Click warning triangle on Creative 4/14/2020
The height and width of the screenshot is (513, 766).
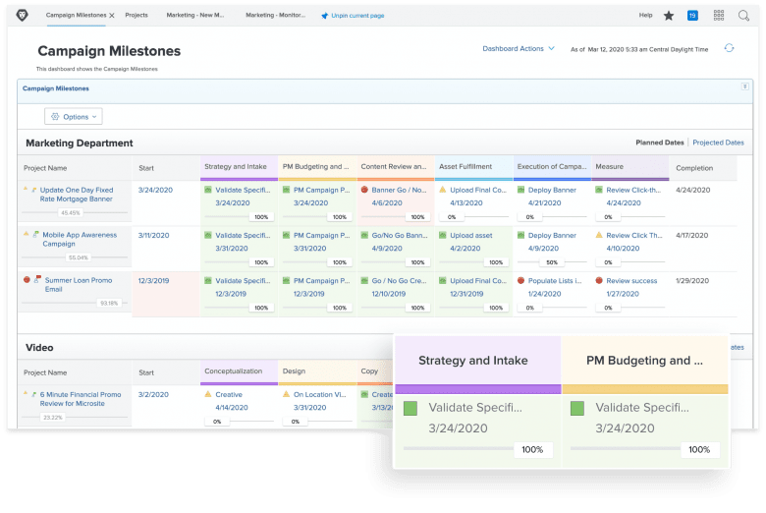[208, 394]
